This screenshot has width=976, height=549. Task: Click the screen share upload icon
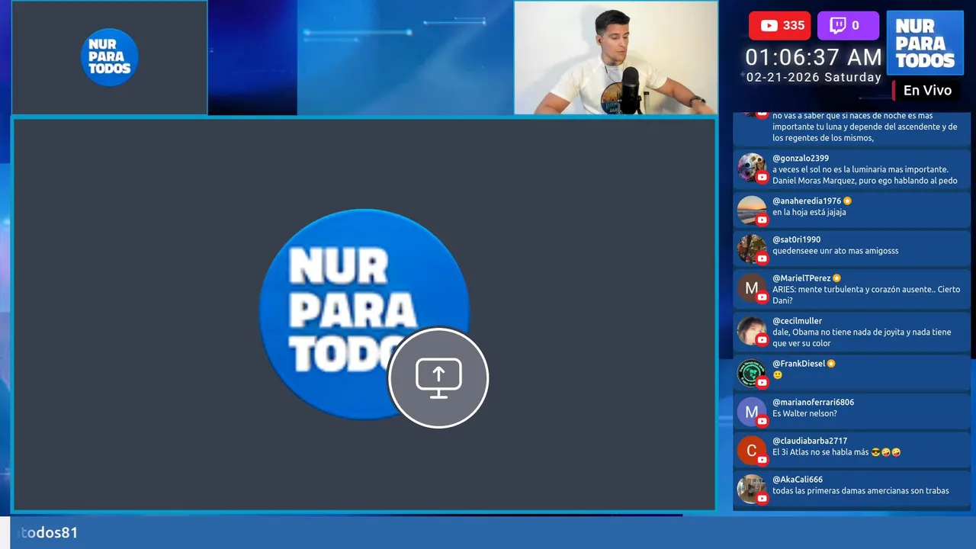[438, 378]
